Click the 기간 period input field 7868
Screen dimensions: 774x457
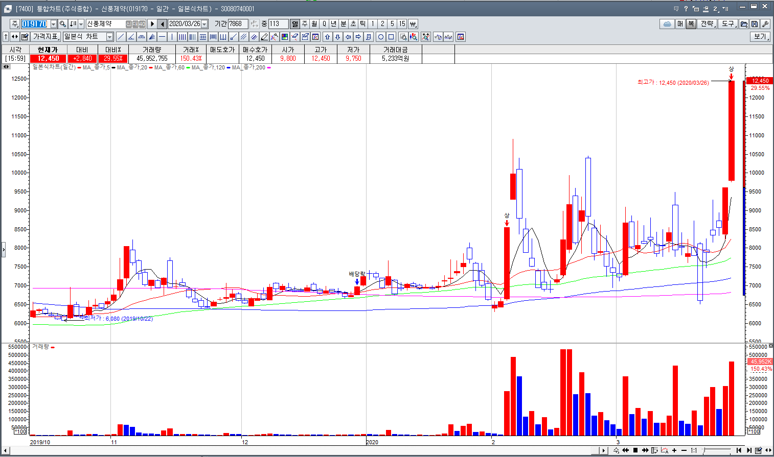tap(238, 24)
